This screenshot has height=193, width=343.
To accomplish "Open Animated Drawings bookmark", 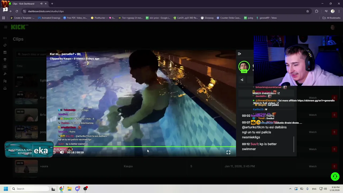I will 49,18.
